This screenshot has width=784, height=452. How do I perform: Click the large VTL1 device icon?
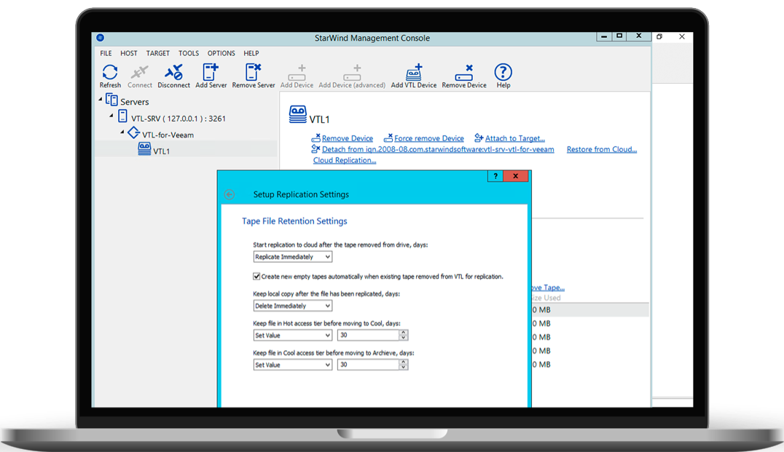[x=297, y=114]
